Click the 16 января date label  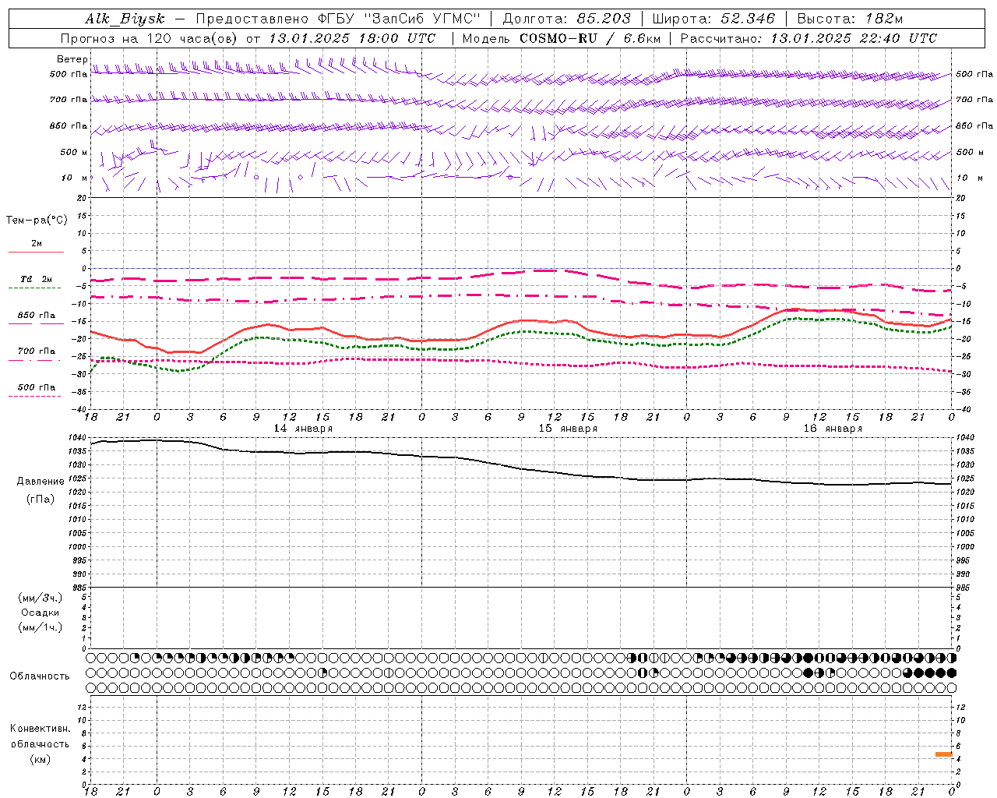833,429
